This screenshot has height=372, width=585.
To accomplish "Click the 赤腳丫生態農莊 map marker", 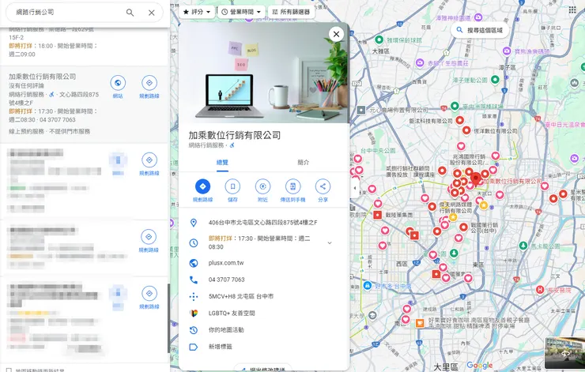I will point(420,63).
